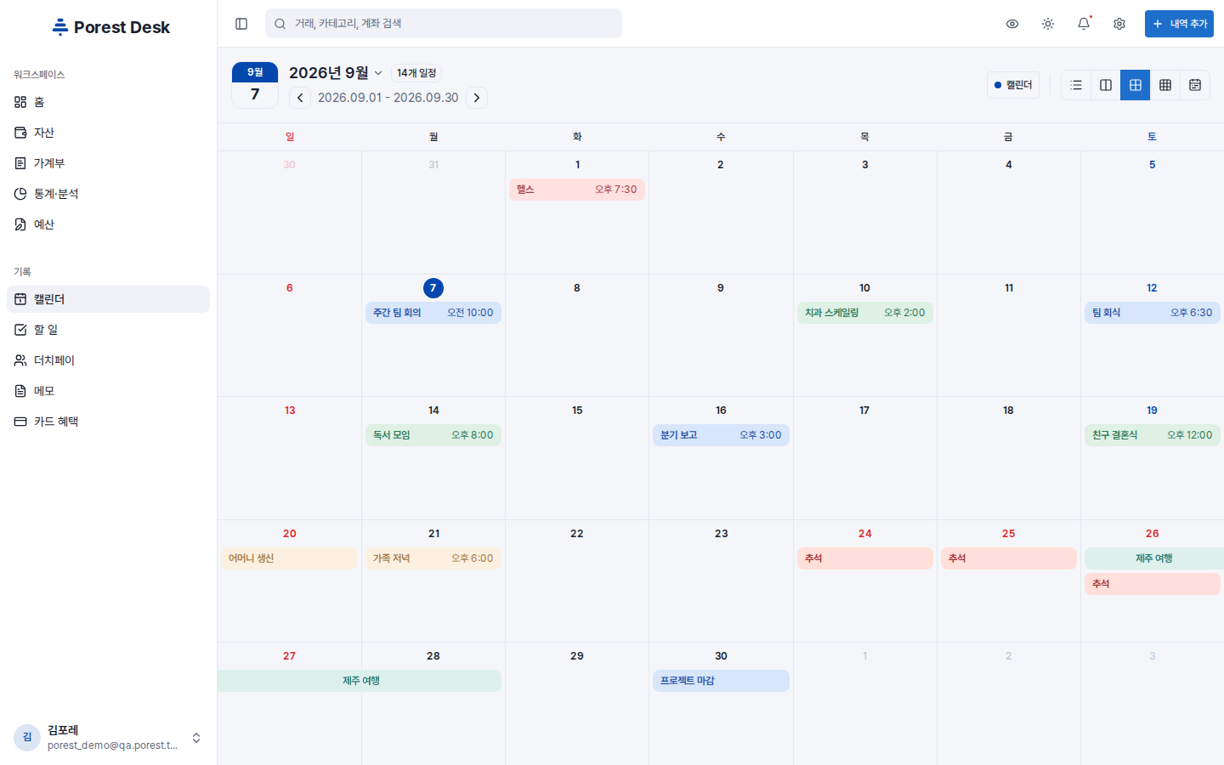Open the 팀 회식 event

1153,313
